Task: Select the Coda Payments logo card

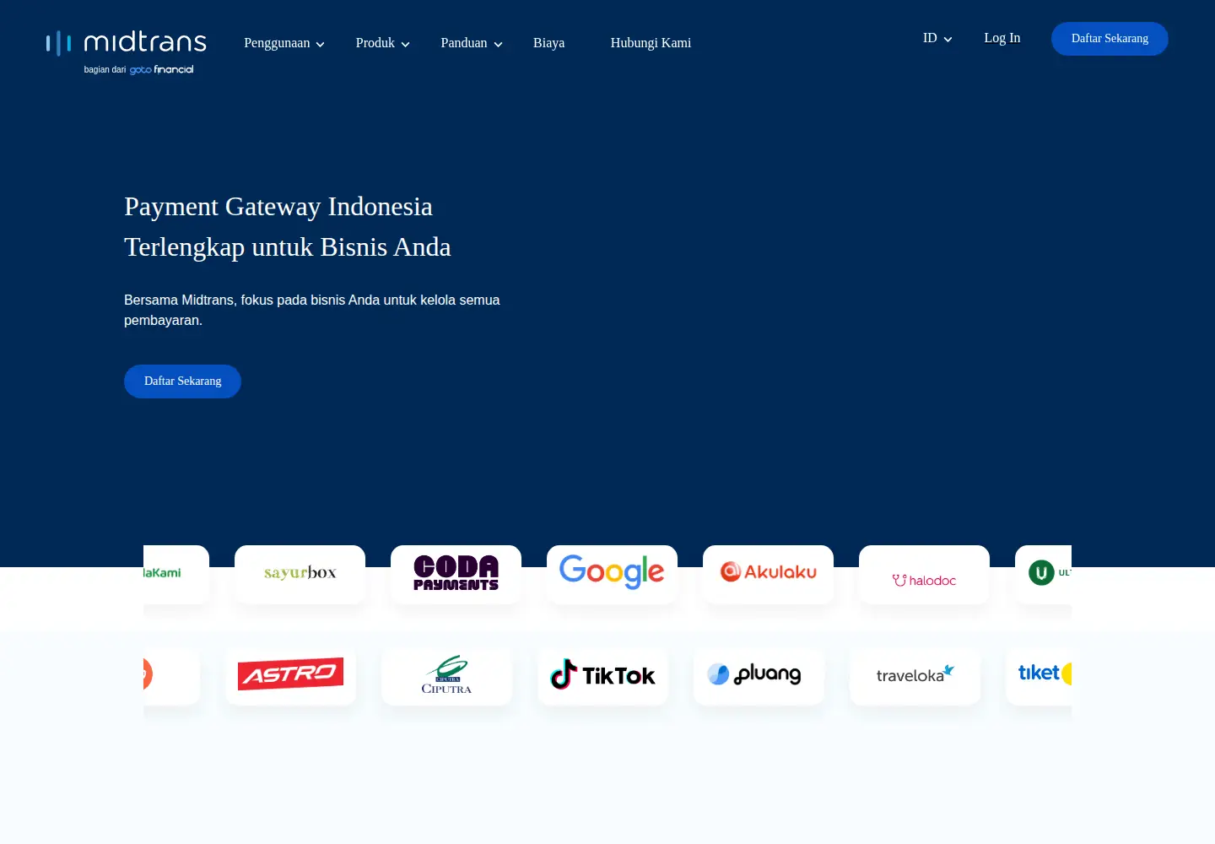Action: (456, 575)
